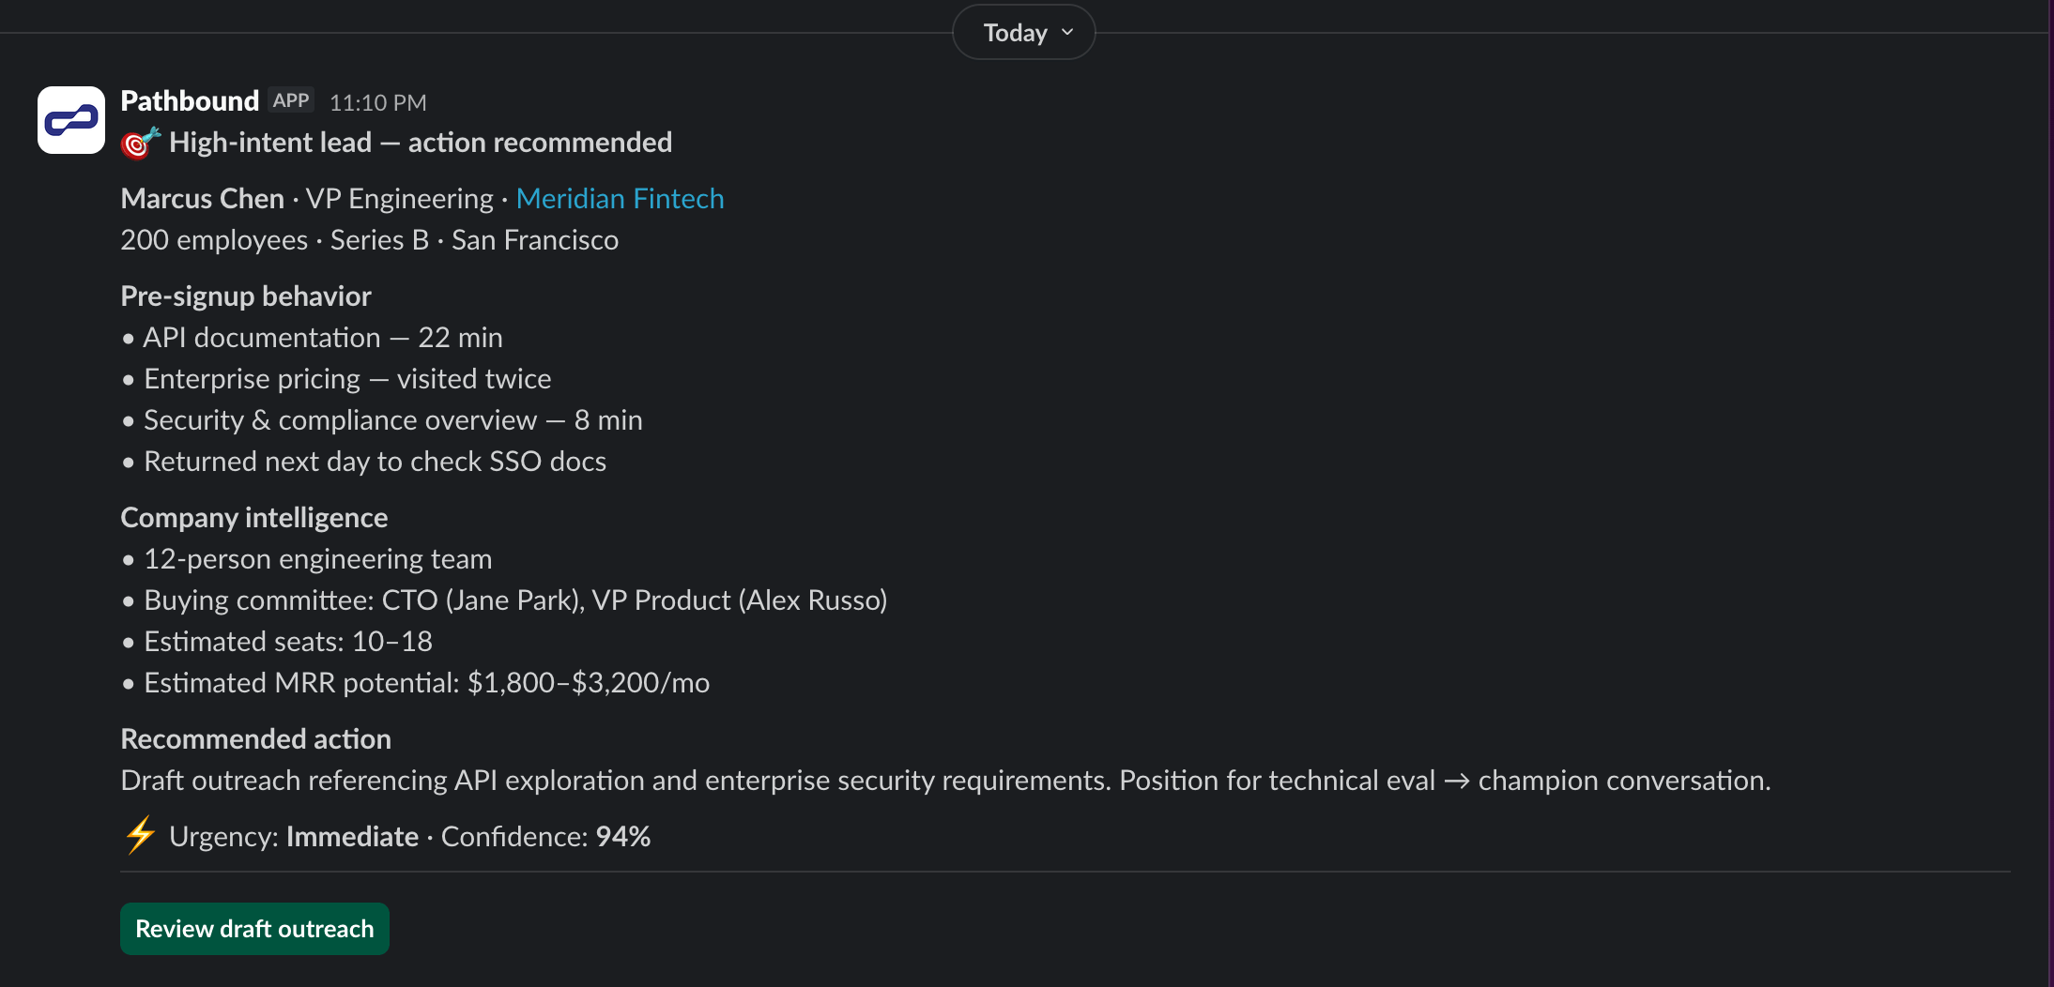2054x987 pixels.
Task: Open the Meridian Fintech link
Action: pos(620,198)
